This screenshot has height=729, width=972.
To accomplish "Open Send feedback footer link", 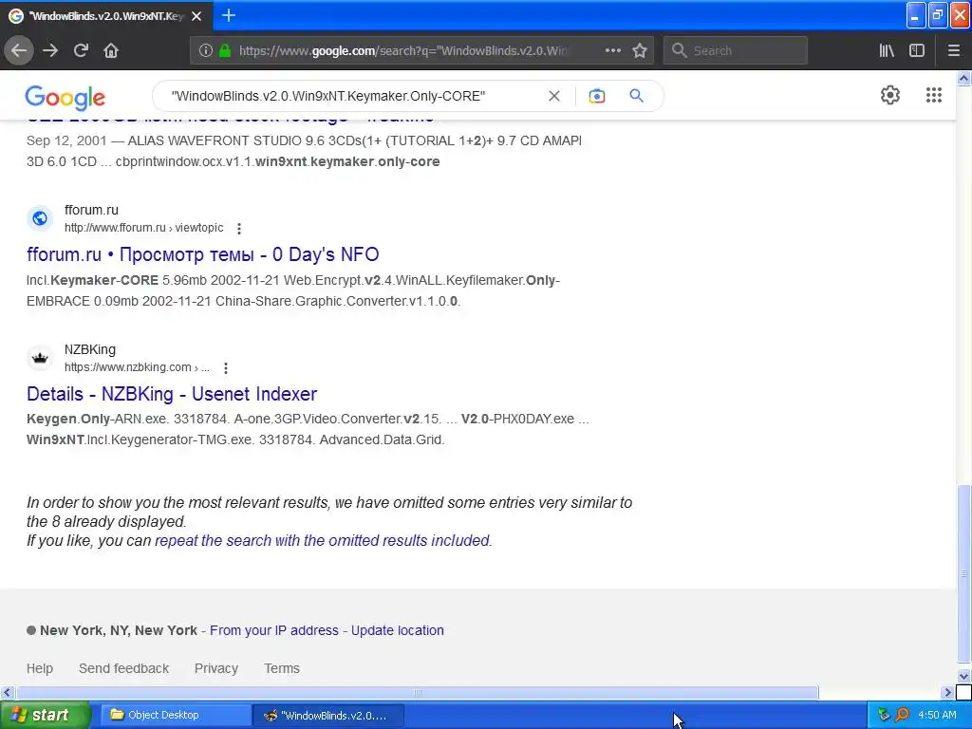I will [124, 668].
